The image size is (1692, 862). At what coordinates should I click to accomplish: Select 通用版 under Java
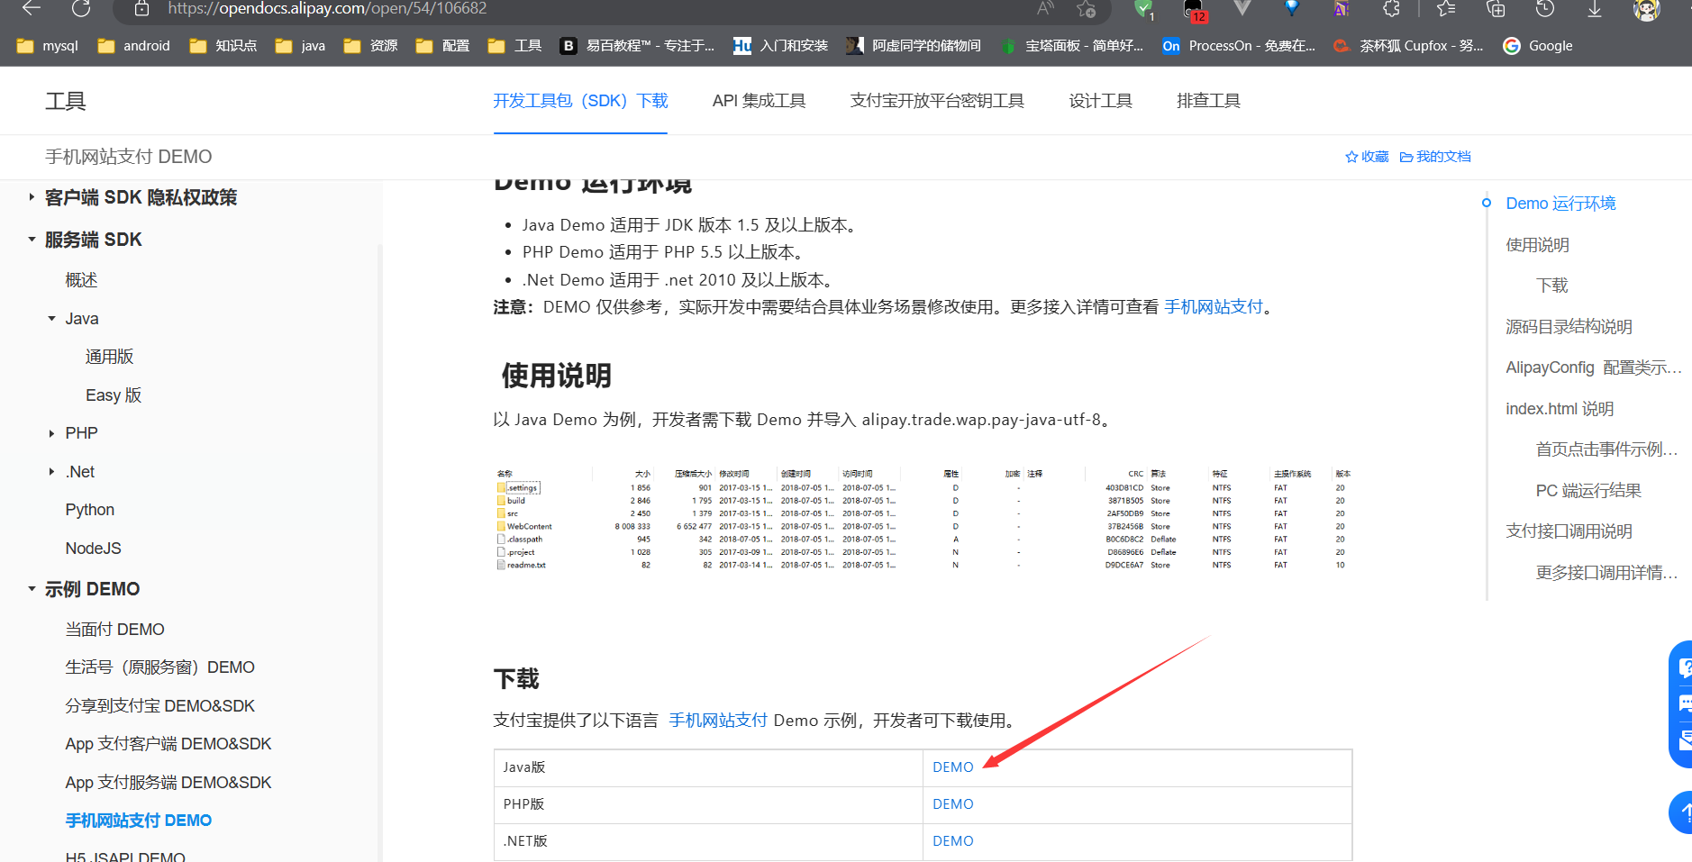pyautogui.click(x=109, y=357)
